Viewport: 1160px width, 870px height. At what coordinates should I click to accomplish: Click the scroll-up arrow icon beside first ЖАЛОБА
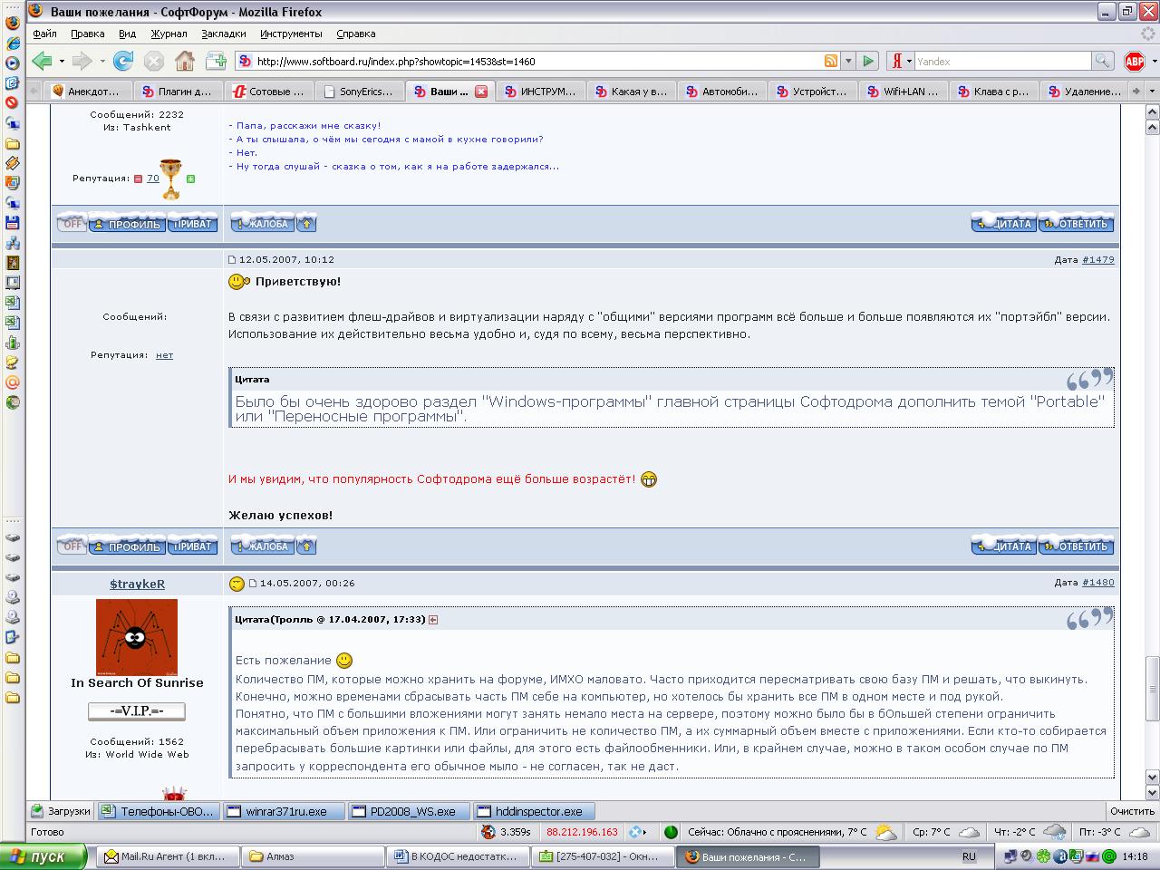[x=306, y=224]
